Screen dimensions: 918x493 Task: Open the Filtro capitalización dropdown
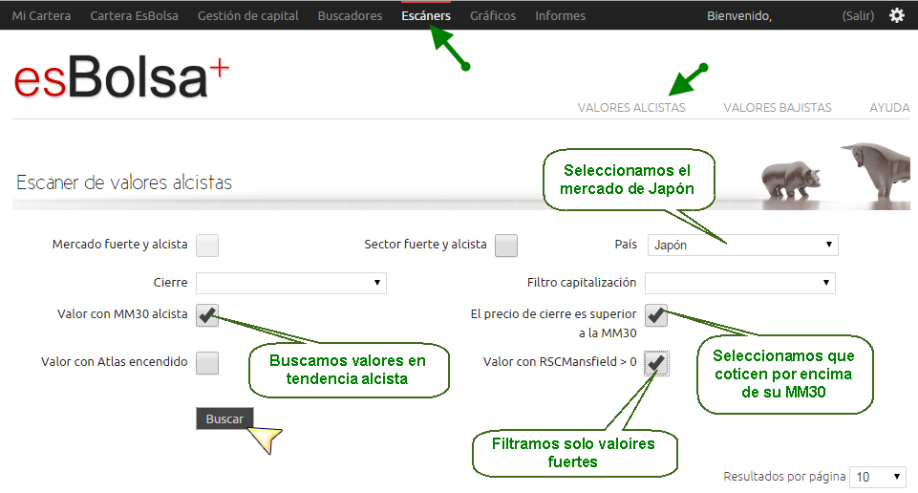(x=739, y=283)
